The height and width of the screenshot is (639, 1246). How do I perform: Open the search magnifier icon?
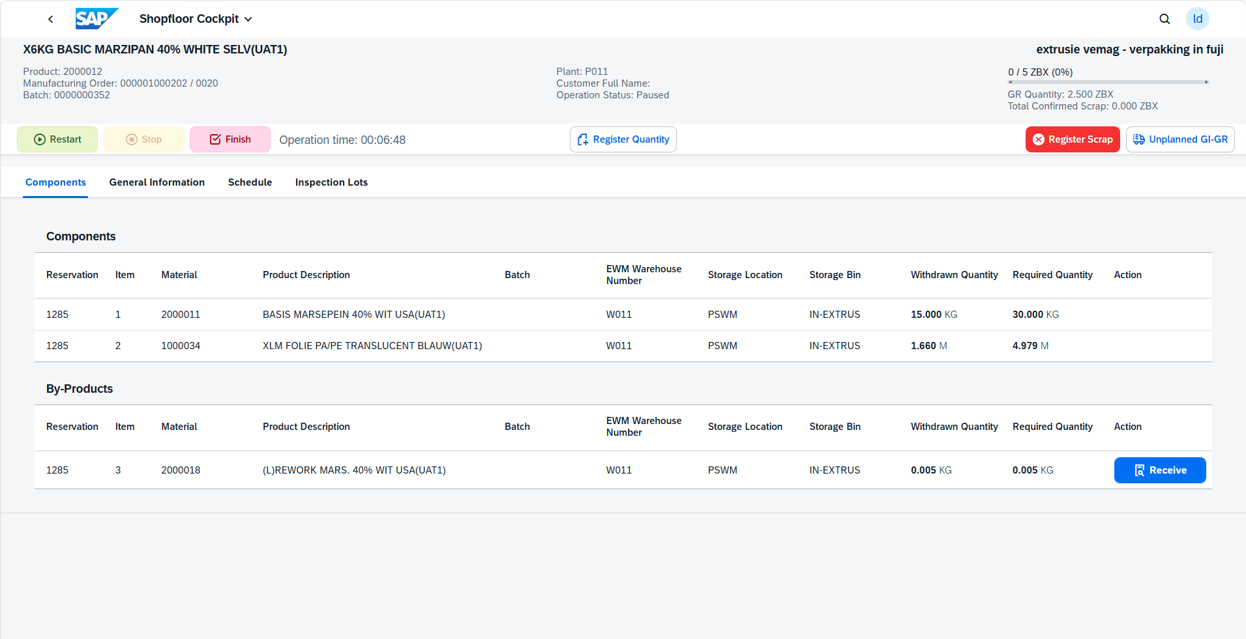click(x=1164, y=19)
